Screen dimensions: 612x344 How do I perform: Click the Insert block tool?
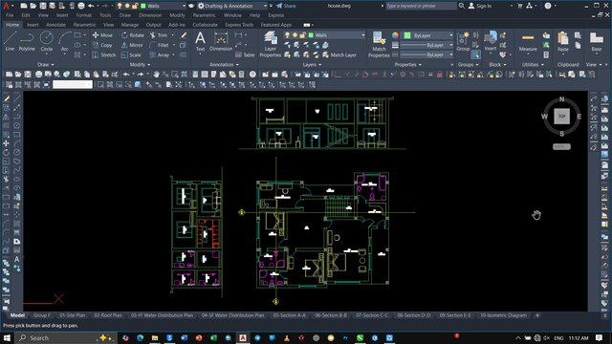(x=491, y=41)
